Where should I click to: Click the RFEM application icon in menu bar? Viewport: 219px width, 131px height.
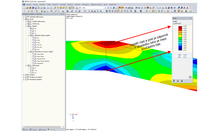(24, 5)
